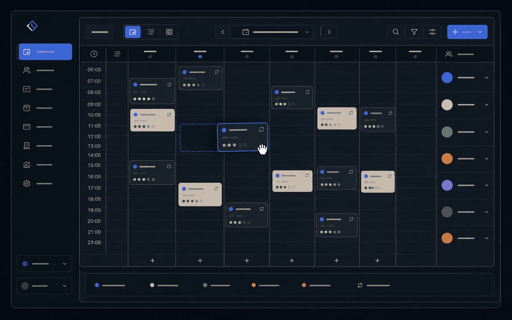The width and height of the screenshot is (512, 320).
Task: Click the placeholder button left of view toggles
Action: pyautogui.click(x=100, y=32)
